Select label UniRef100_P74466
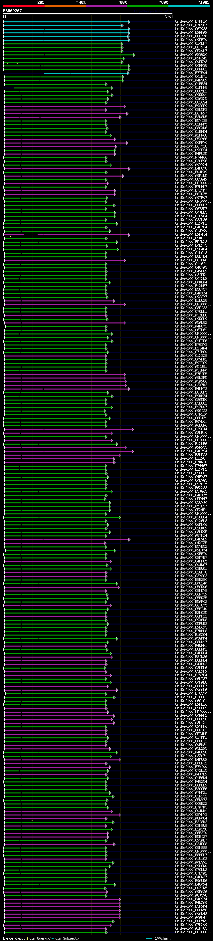213x941 pixels. [x=191, y=158]
